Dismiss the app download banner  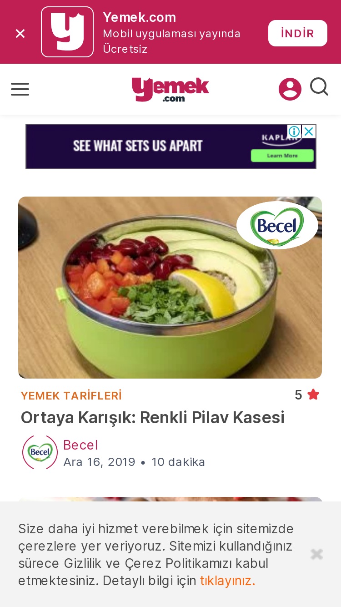pyautogui.click(x=20, y=33)
